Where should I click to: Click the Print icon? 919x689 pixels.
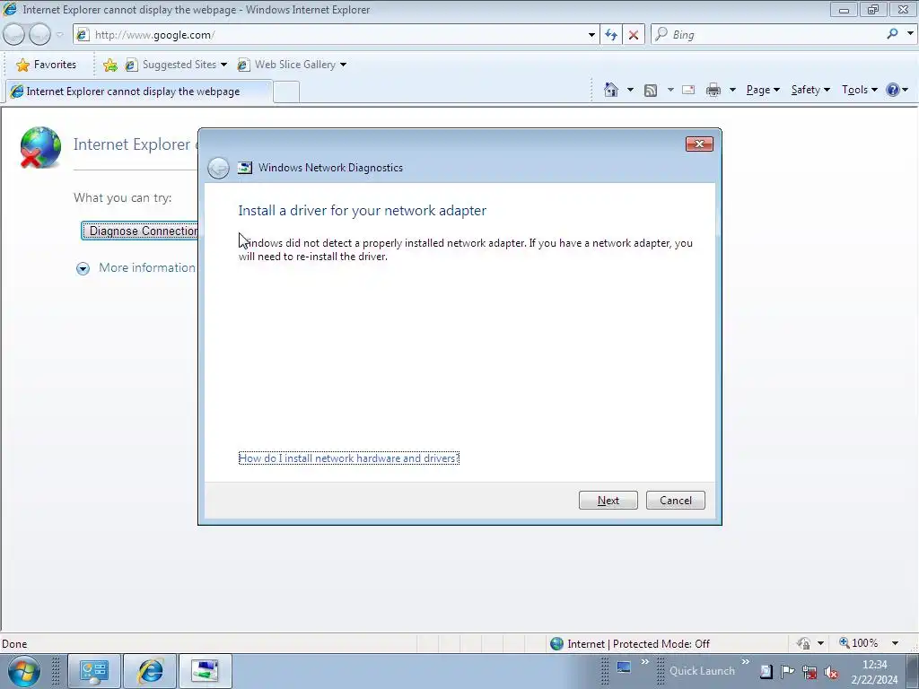coord(713,91)
